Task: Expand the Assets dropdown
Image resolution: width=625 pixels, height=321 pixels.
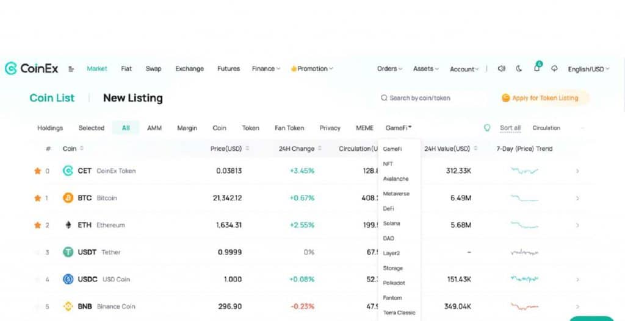Action: (x=425, y=68)
